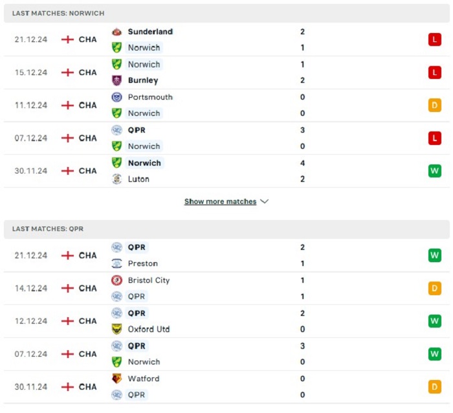
Task: Click the England flag beside 21.12.24 Sunderland match
Action: point(67,39)
